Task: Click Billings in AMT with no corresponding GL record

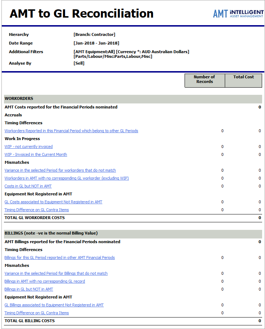Action: click(45, 281)
